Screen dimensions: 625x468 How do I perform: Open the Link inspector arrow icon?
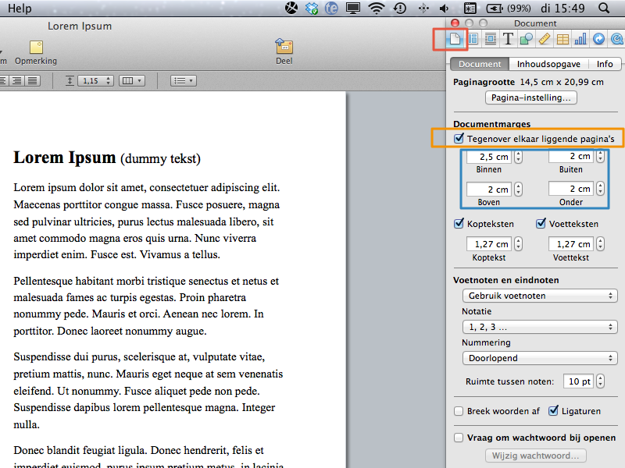tap(598, 39)
